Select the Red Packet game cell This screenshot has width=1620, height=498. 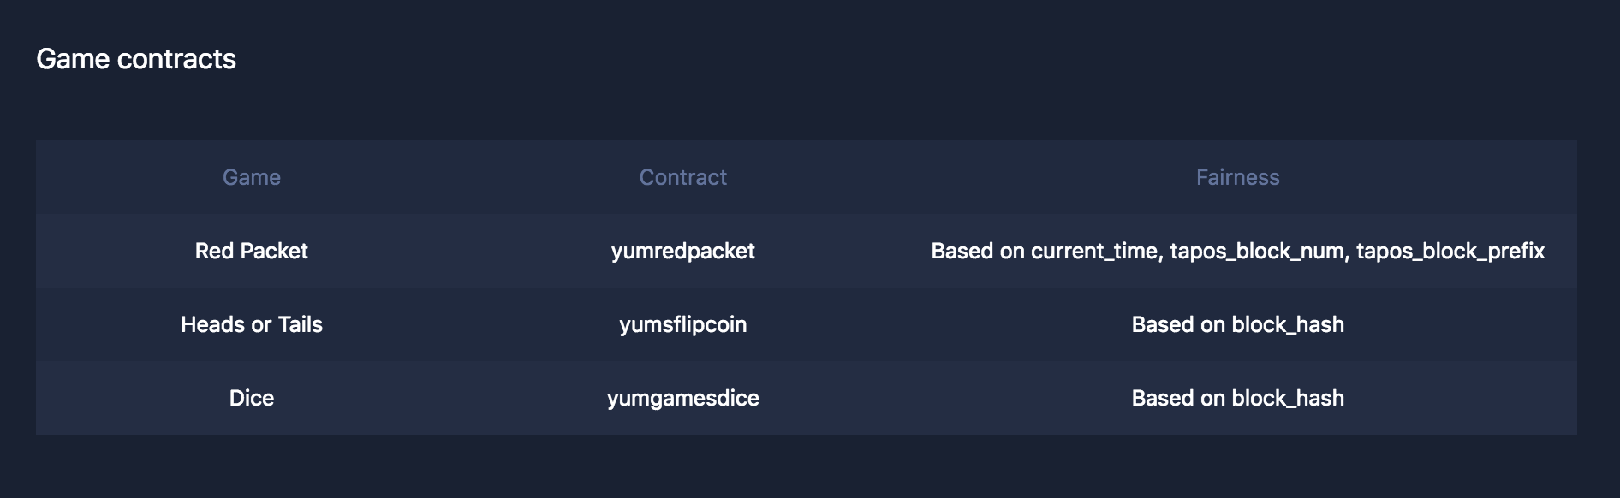(x=251, y=251)
